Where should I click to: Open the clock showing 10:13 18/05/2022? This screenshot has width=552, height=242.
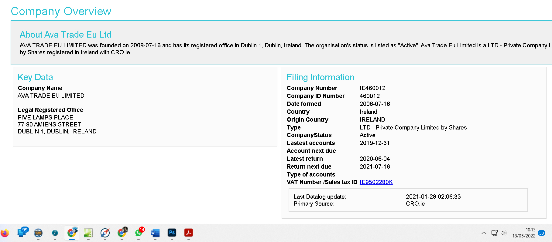(x=524, y=233)
